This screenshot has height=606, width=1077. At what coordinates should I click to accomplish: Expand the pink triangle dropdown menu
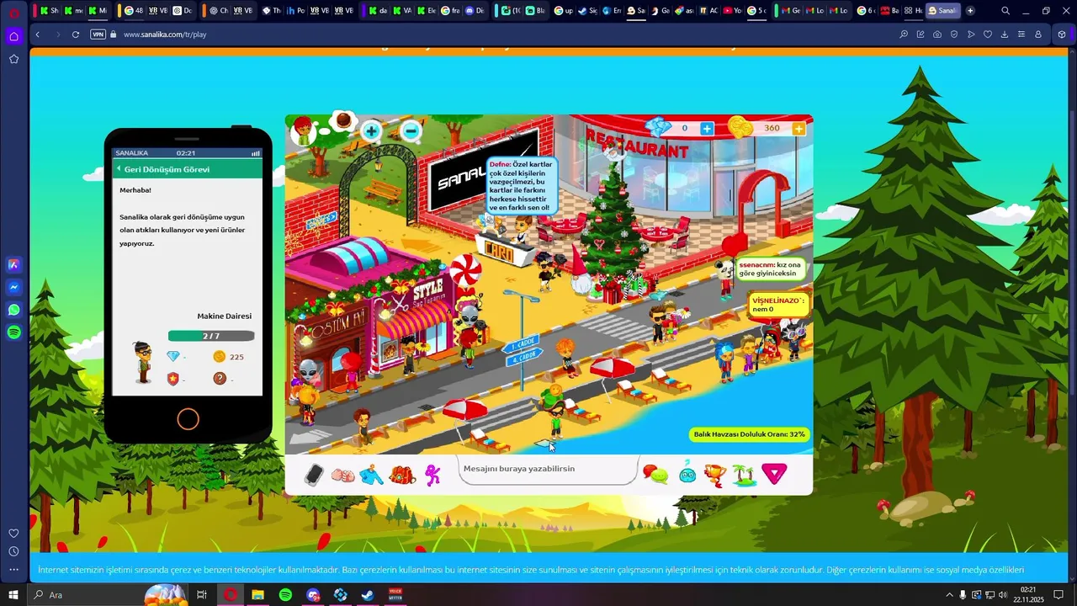(774, 474)
